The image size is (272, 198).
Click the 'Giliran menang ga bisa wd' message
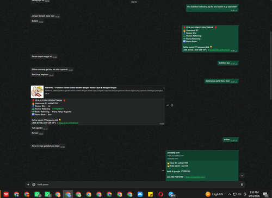point(52,69)
